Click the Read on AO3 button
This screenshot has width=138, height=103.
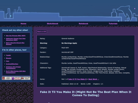42,32
